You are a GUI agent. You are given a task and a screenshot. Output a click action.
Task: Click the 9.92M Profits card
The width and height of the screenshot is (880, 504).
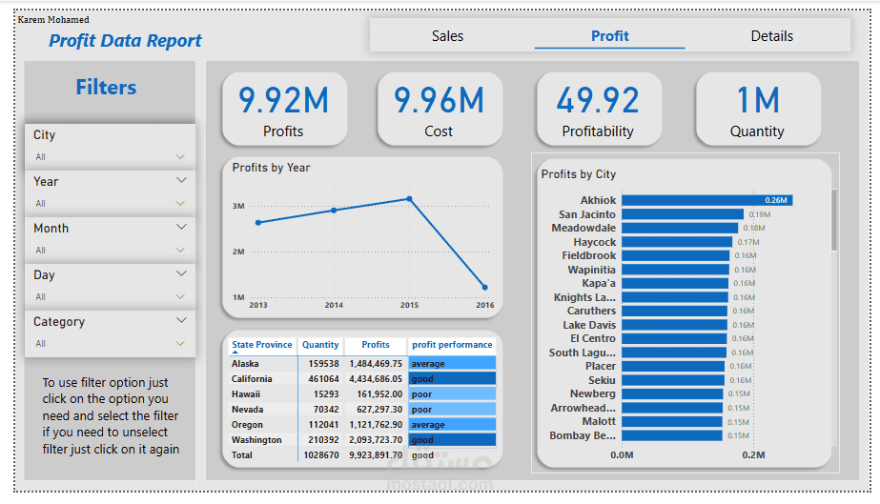tap(284, 110)
